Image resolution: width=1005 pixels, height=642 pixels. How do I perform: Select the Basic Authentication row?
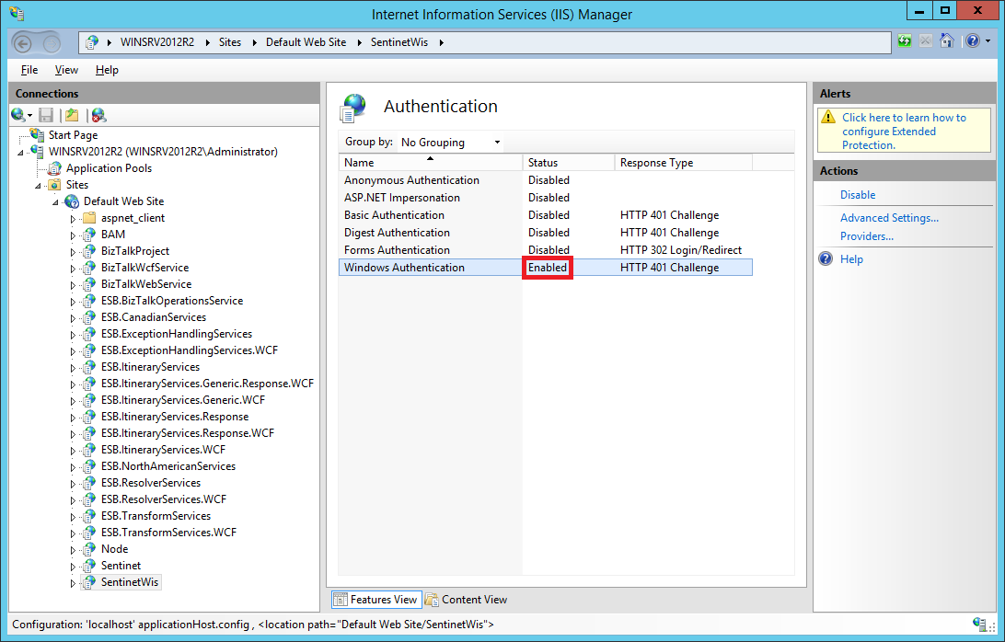pyautogui.click(x=546, y=214)
